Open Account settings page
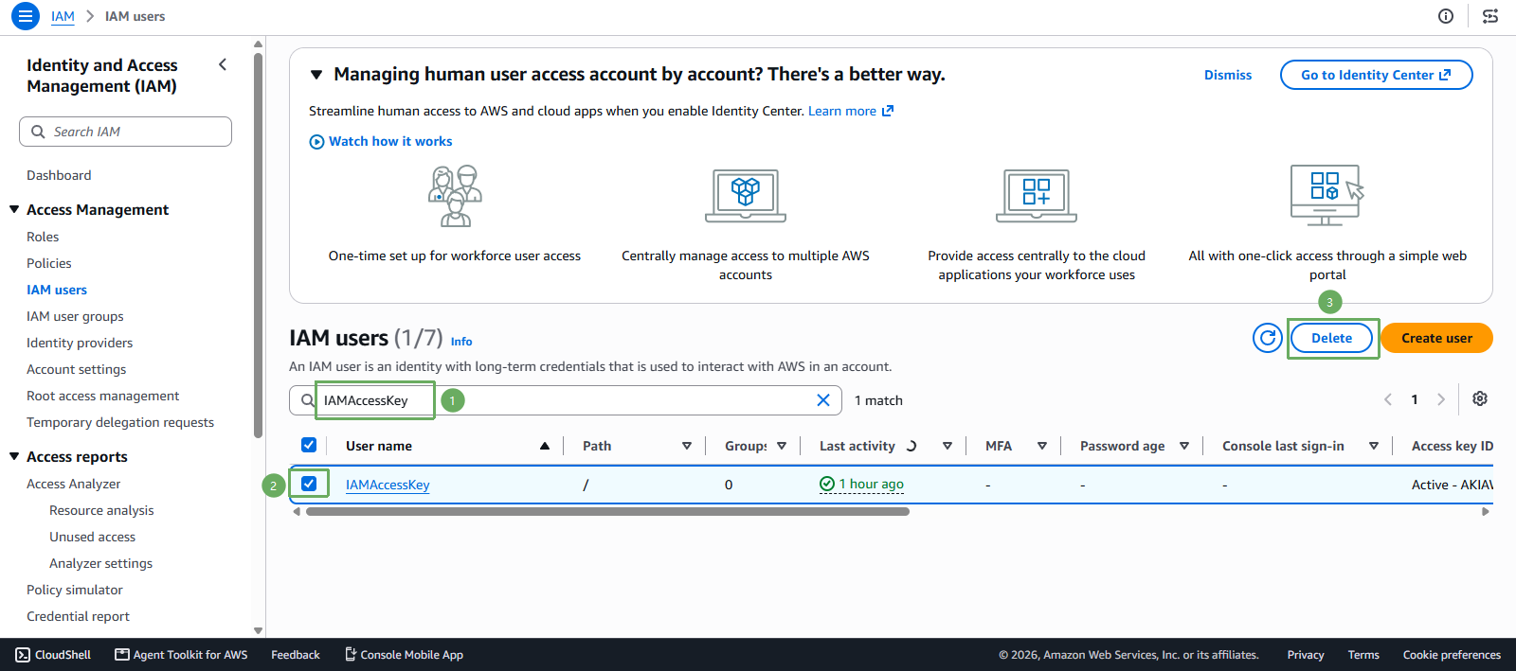This screenshot has height=671, width=1516. 76,369
